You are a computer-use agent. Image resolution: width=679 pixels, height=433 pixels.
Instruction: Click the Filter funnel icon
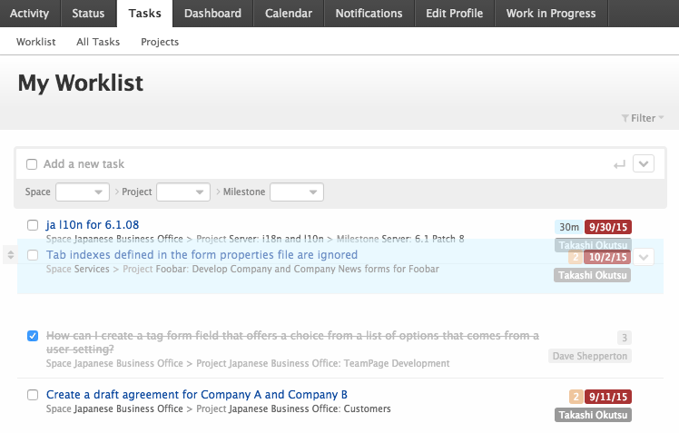625,118
